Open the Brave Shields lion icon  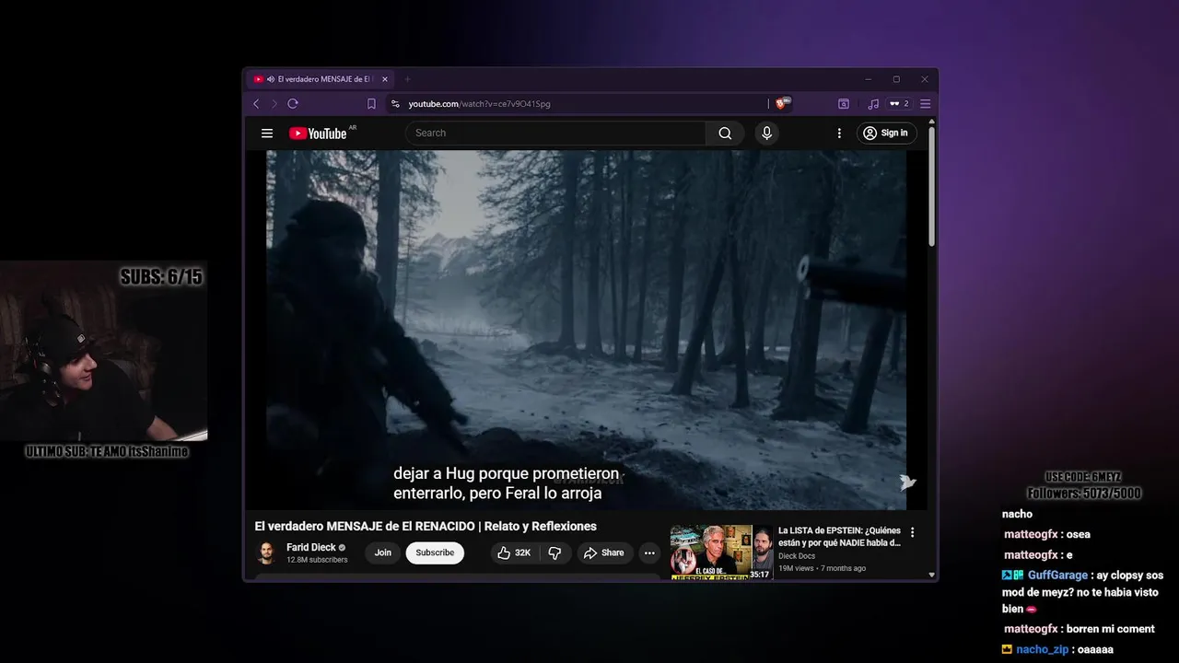pos(781,104)
